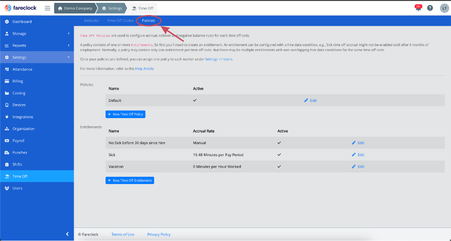Open the Settings => Users link
This screenshot has height=241, width=451.
(x=219, y=59)
